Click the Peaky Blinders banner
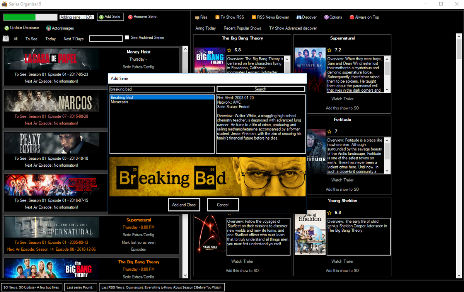The height and width of the screenshot is (292, 464). [x=51, y=143]
